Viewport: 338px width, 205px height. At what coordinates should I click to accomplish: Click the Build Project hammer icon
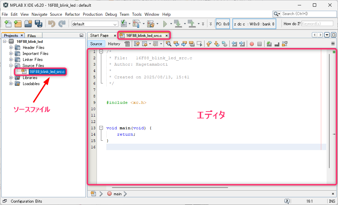(137, 24)
